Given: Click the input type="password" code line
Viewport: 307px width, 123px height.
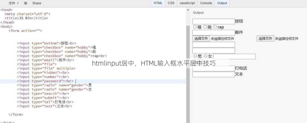Looking at the screenshot, I should 45,81.
